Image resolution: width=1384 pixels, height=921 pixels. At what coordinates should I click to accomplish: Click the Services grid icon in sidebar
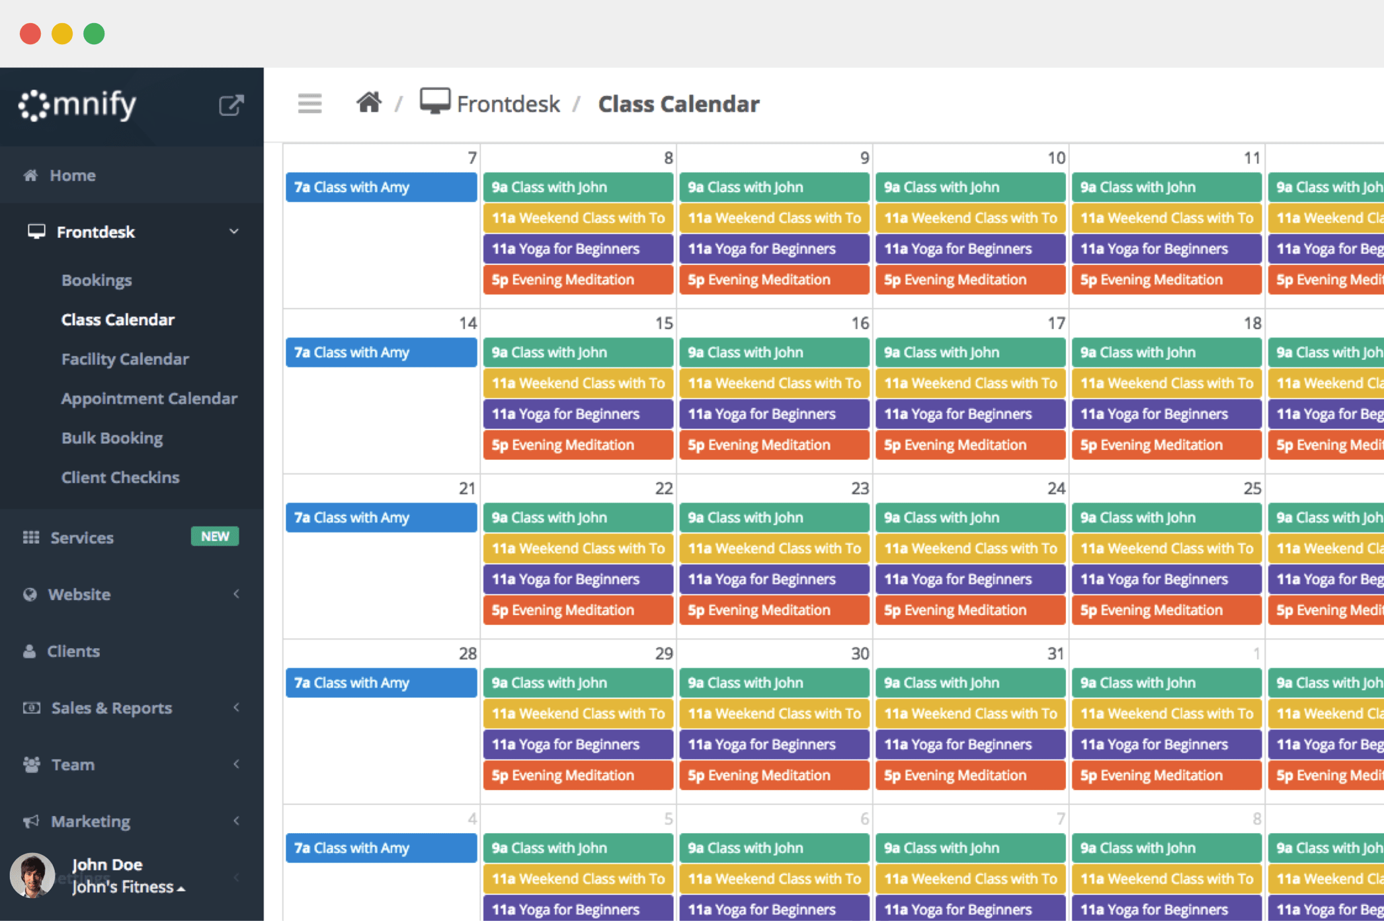31,537
